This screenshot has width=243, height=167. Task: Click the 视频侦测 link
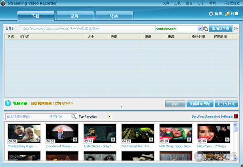tap(20, 104)
